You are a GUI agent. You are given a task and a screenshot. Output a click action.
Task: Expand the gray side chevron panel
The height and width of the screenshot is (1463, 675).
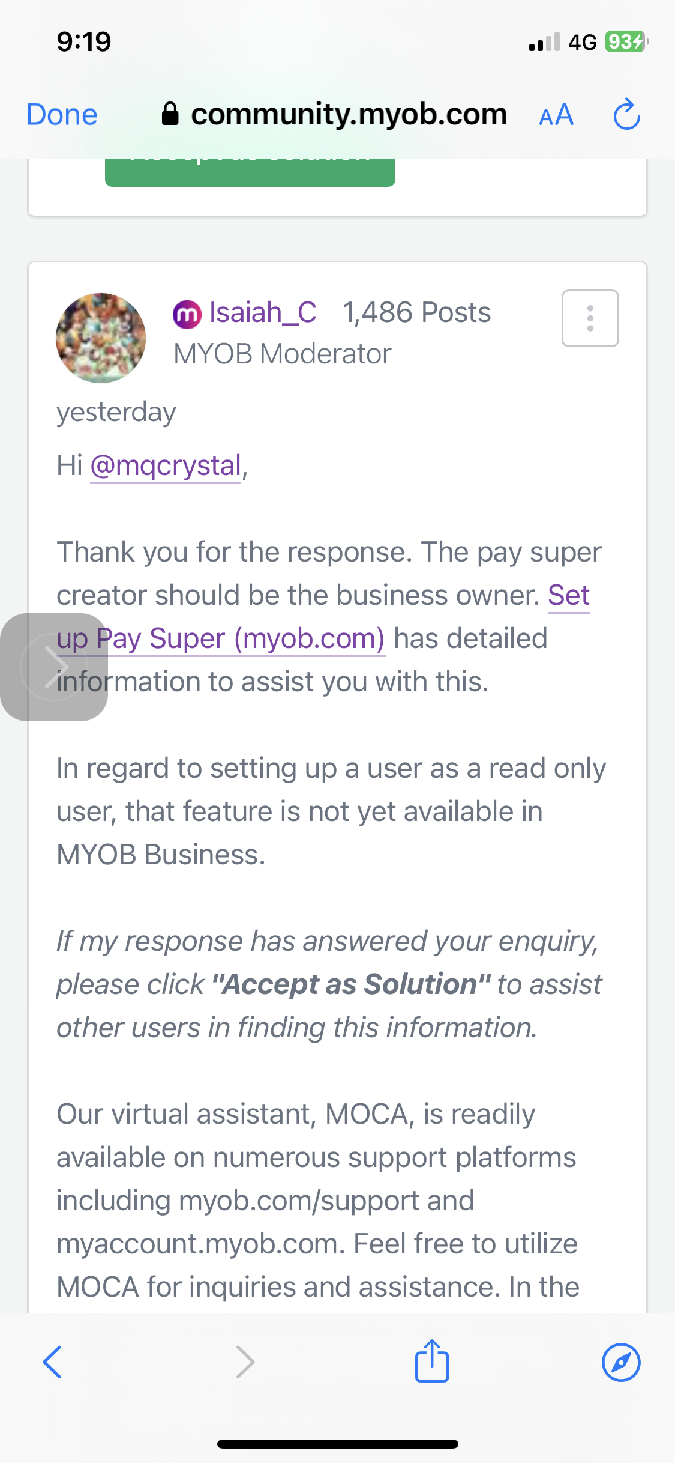54,667
